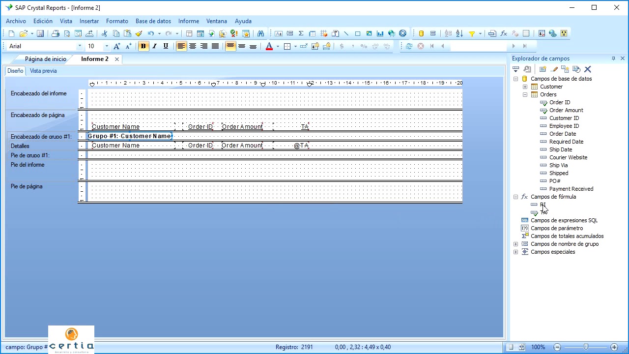Enable center text alignment

coord(193,46)
